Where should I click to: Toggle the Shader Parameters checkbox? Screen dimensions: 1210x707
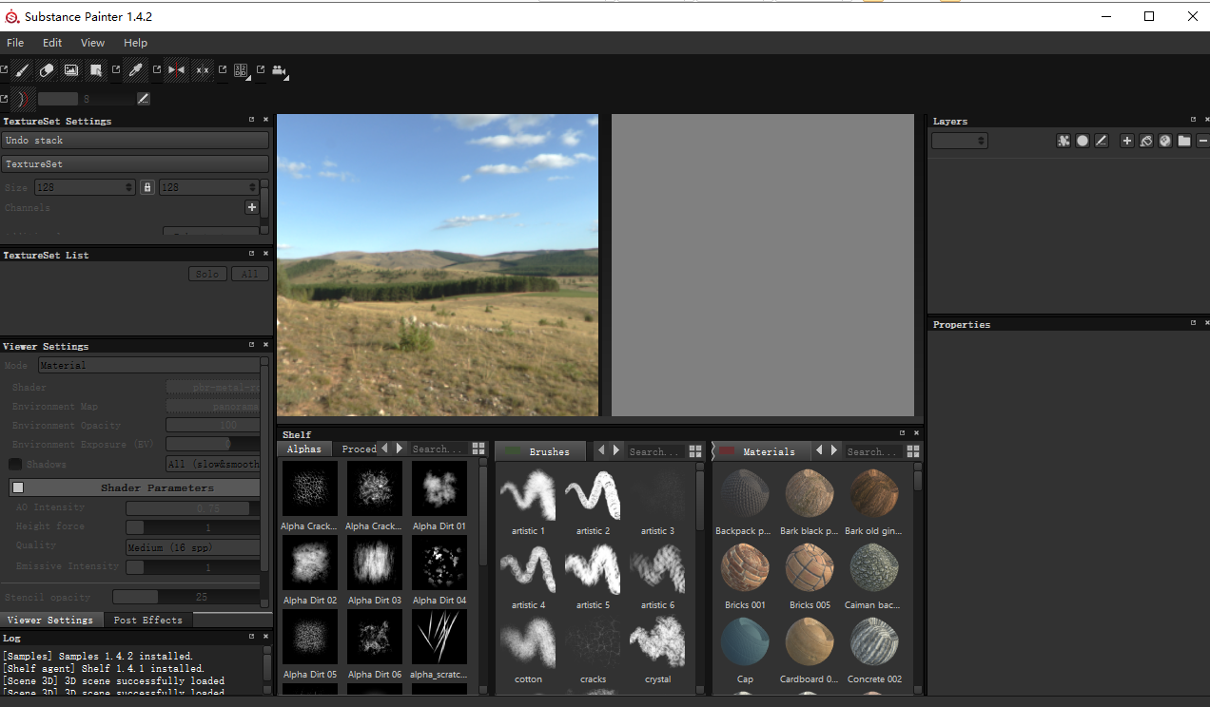pyautogui.click(x=17, y=487)
